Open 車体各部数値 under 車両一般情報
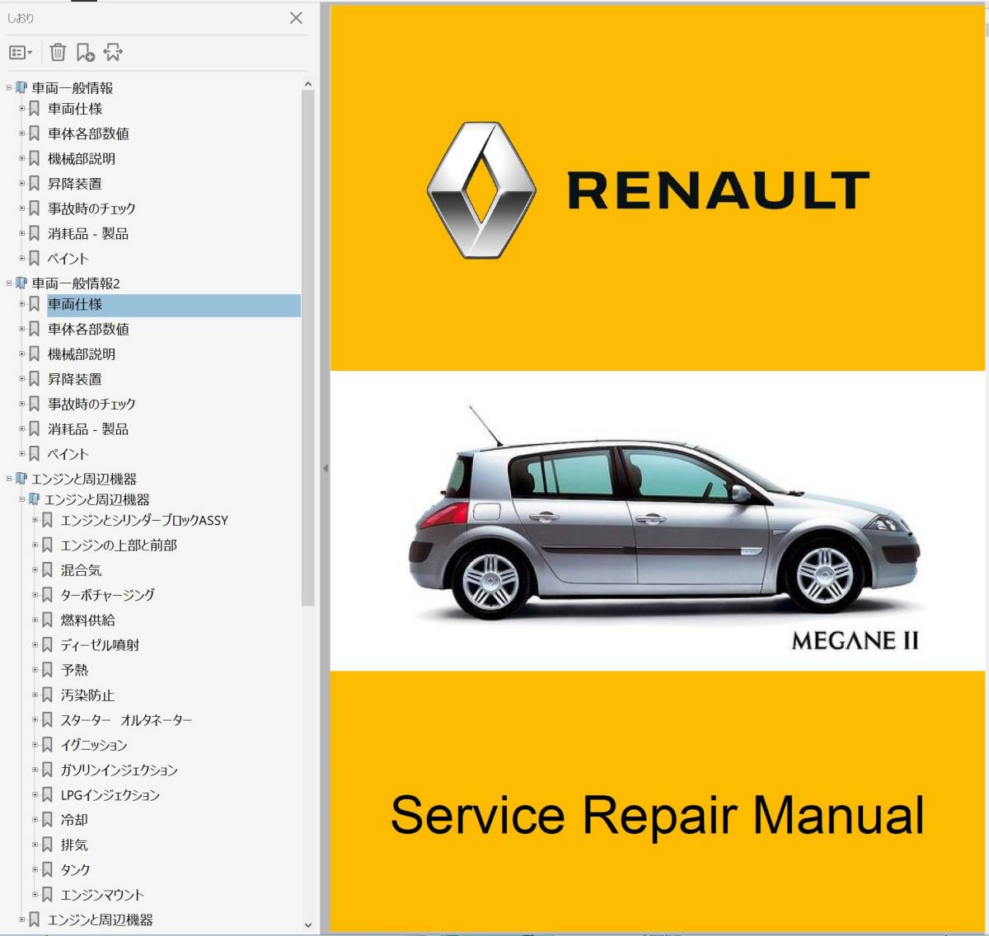This screenshot has height=936, width=989. pyautogui.click(x=88, y=133)
